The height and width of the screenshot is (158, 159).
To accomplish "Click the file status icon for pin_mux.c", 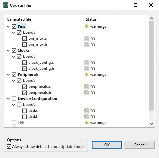I will 87,38.
